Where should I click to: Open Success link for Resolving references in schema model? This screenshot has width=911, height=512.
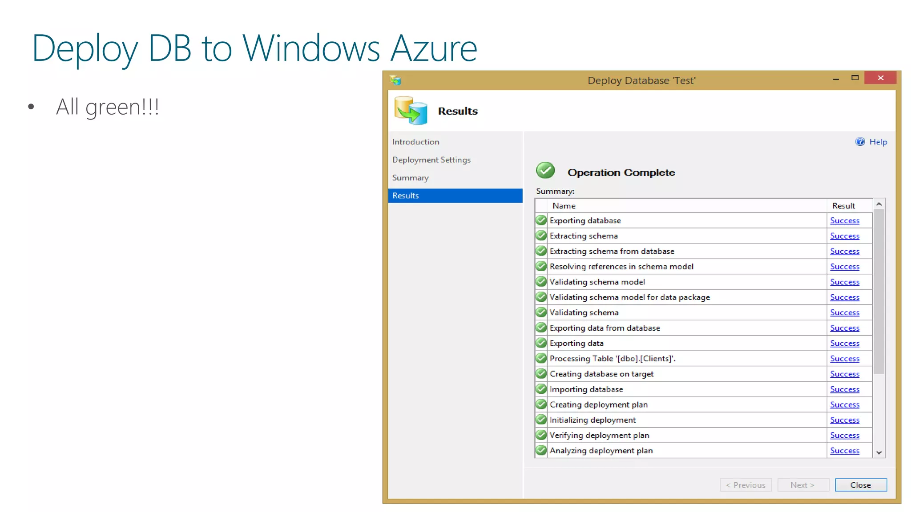[844, 267]
